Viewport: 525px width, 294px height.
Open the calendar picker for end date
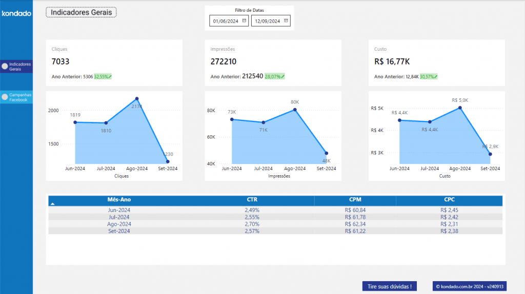[x=286, y=21]
